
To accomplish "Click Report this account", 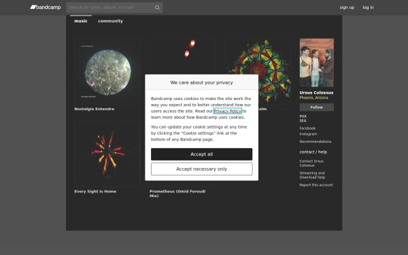I will pos(316,185).
